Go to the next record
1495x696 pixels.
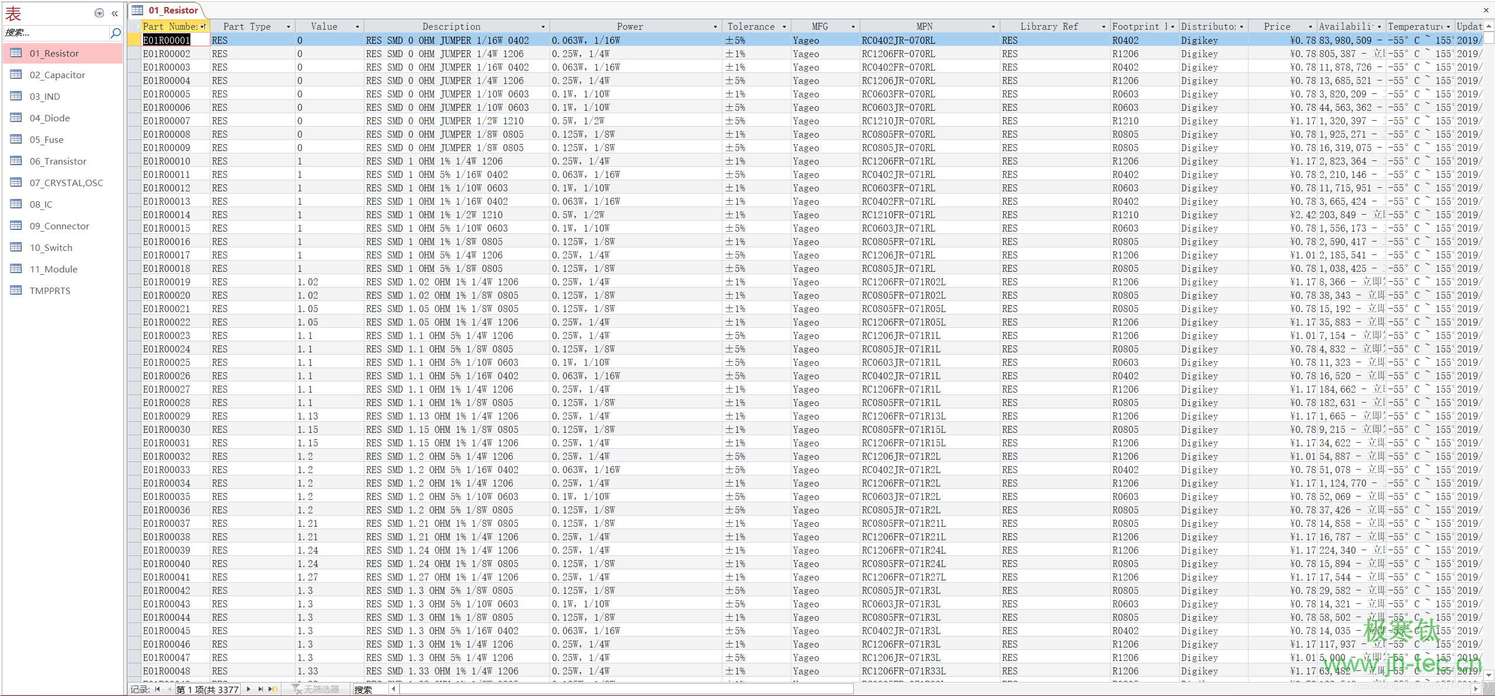point(249,689)
